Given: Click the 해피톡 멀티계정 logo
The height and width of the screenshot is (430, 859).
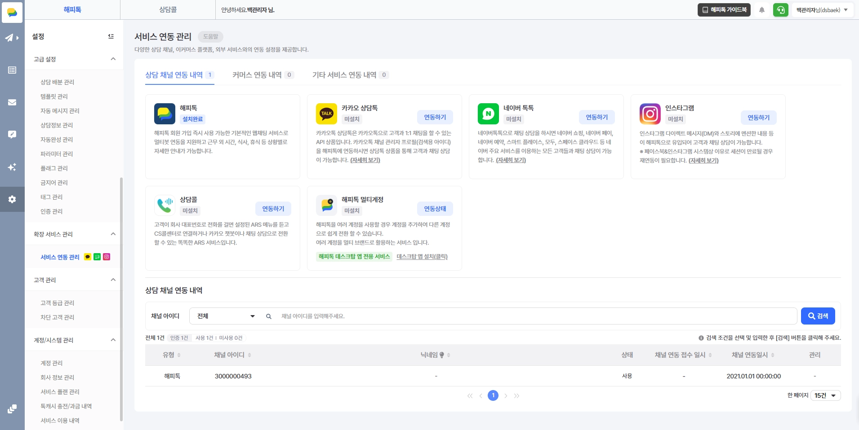Looking at the screenshot, I should [x=326, y=205].
